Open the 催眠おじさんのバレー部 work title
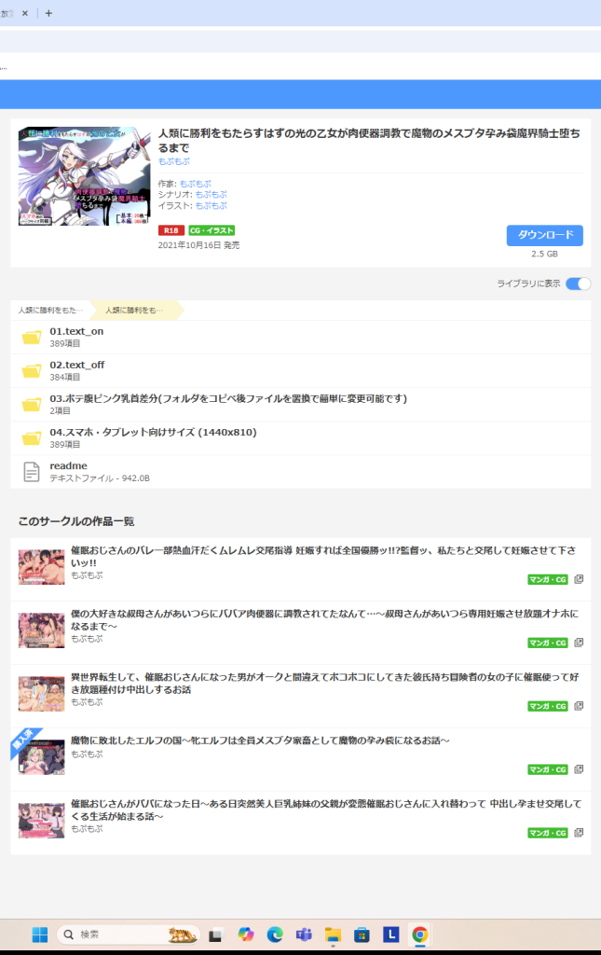This screenshot has height=955, width=601. click(x=323, y=556)
